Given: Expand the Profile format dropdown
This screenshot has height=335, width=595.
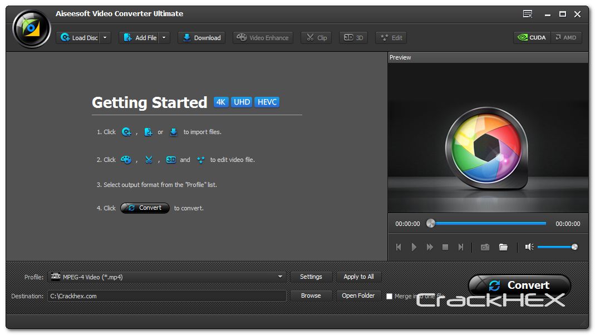Looking at the screenshot, I should [280, 277].
